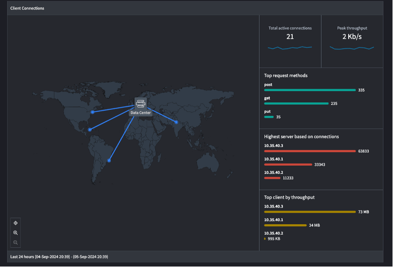Image resolution: width=393 pixels, height=267 pixels.
Task: Click the Peak throughput sparkline
Action: [352, 48]
